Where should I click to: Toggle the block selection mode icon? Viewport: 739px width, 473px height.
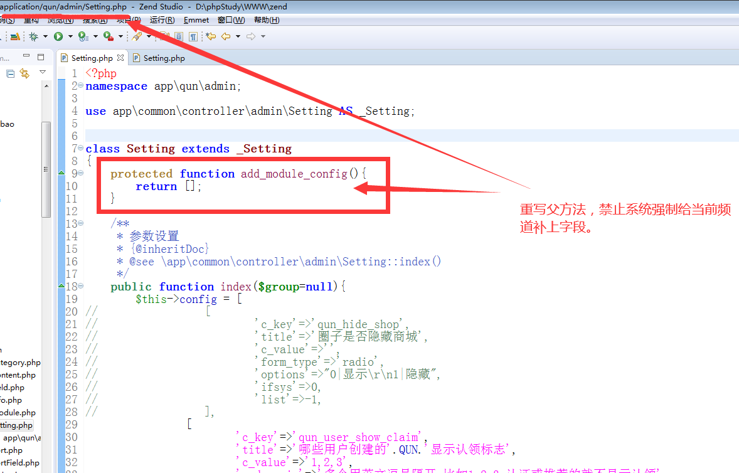(178, 36)
